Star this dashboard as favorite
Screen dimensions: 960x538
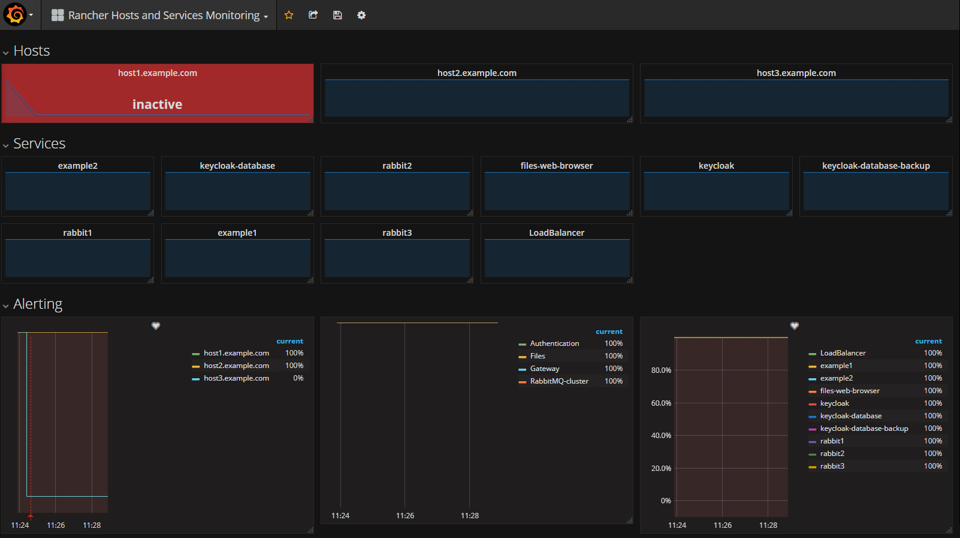289,15
